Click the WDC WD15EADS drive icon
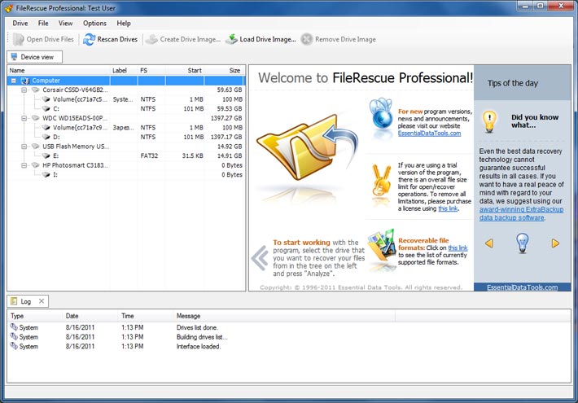The width and height of the screenshot is (578, 403). tap(35, 118)
